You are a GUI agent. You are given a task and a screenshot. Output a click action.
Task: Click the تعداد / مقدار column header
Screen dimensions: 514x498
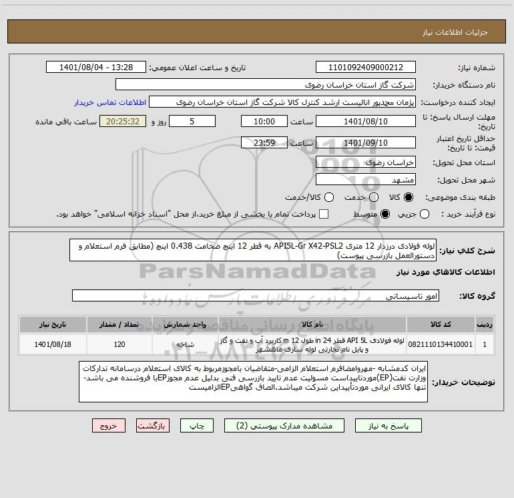point(119,325)
